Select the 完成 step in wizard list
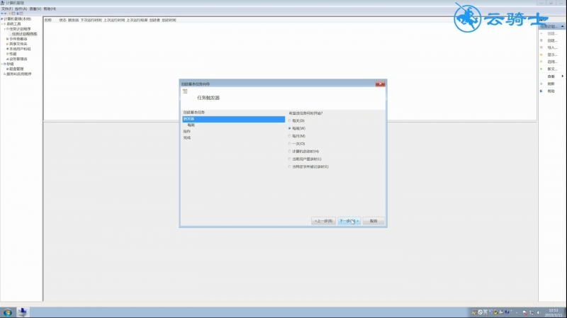 [186, 137]
